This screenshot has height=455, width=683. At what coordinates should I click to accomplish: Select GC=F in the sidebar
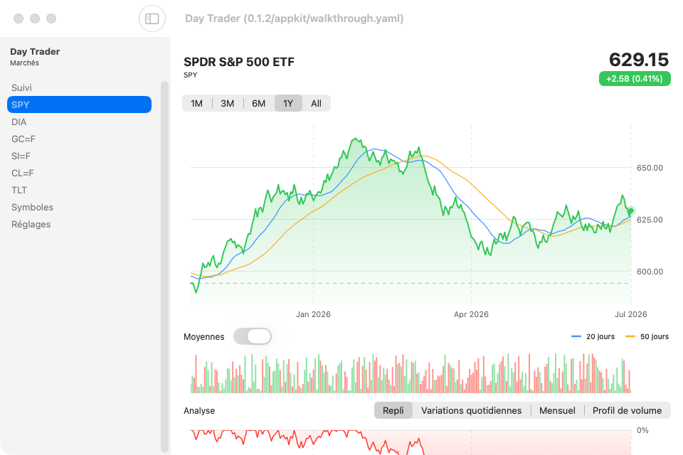(x=79, y=139)
